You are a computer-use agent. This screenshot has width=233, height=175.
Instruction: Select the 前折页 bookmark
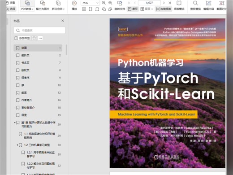[38, 55]
